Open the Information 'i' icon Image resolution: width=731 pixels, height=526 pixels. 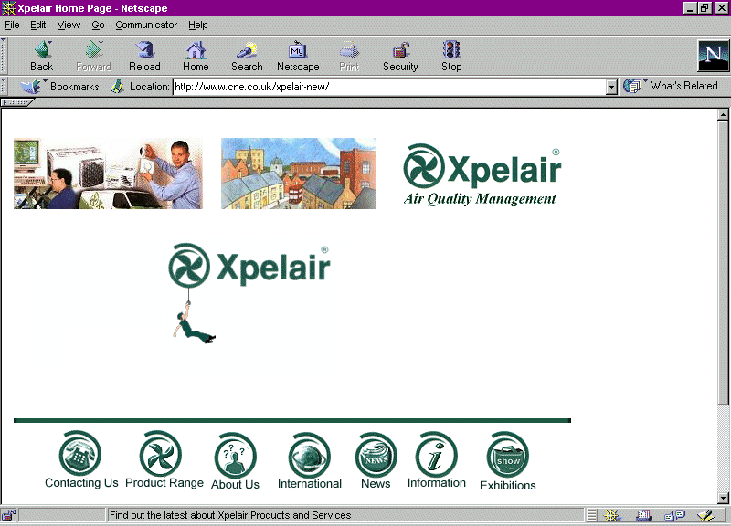tap(437, 455)
